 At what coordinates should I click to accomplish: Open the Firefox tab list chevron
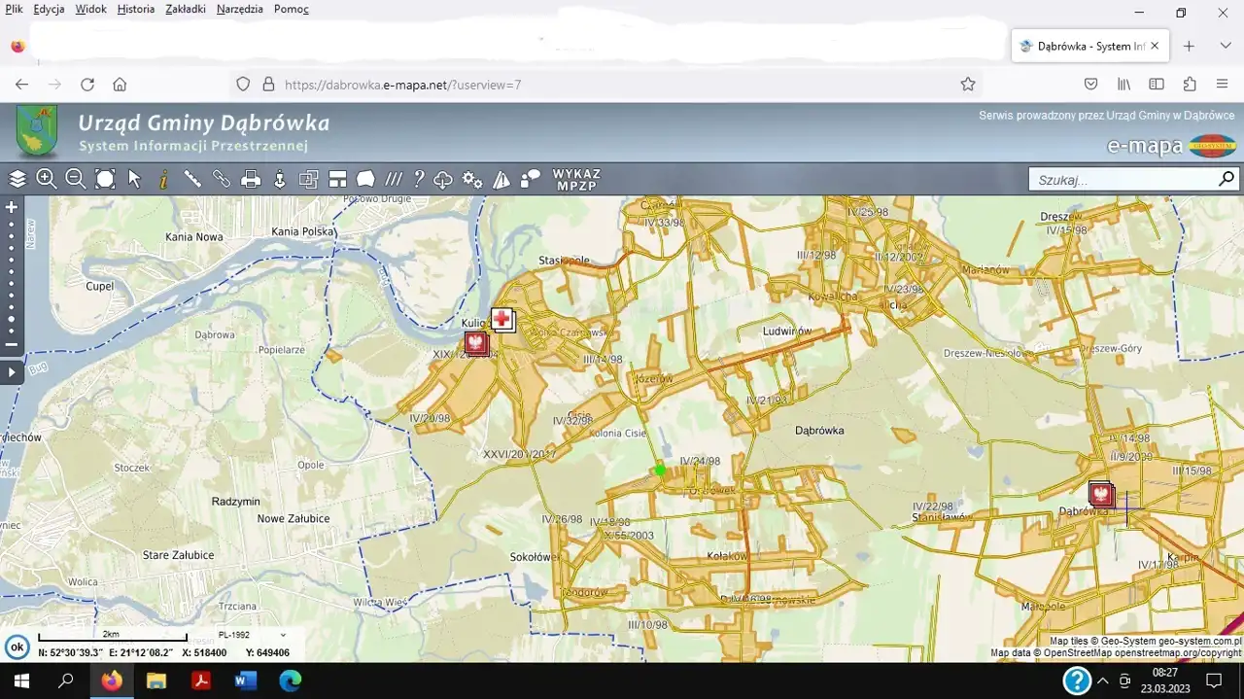pos(1226,46)
